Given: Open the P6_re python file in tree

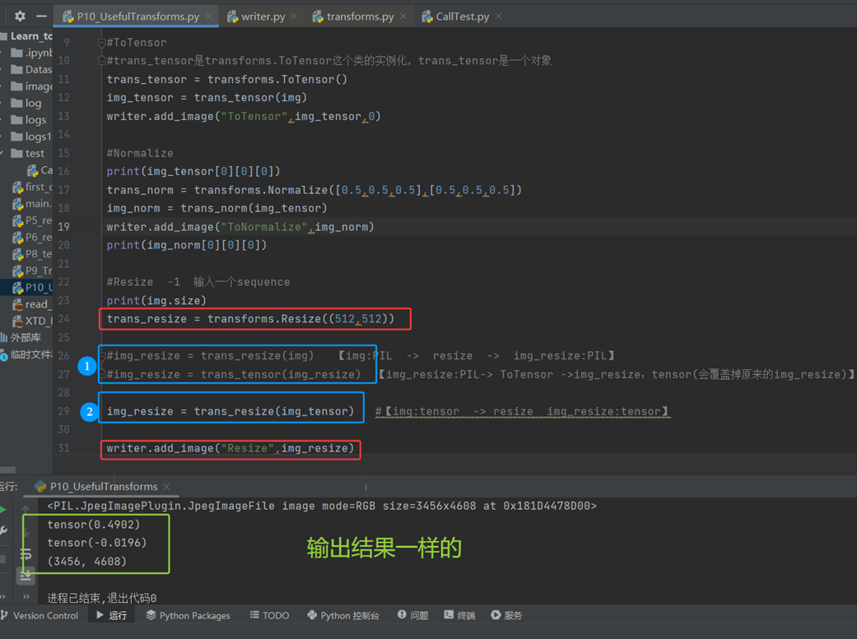Looking at the screenshot, I should (x=32, y=238).
